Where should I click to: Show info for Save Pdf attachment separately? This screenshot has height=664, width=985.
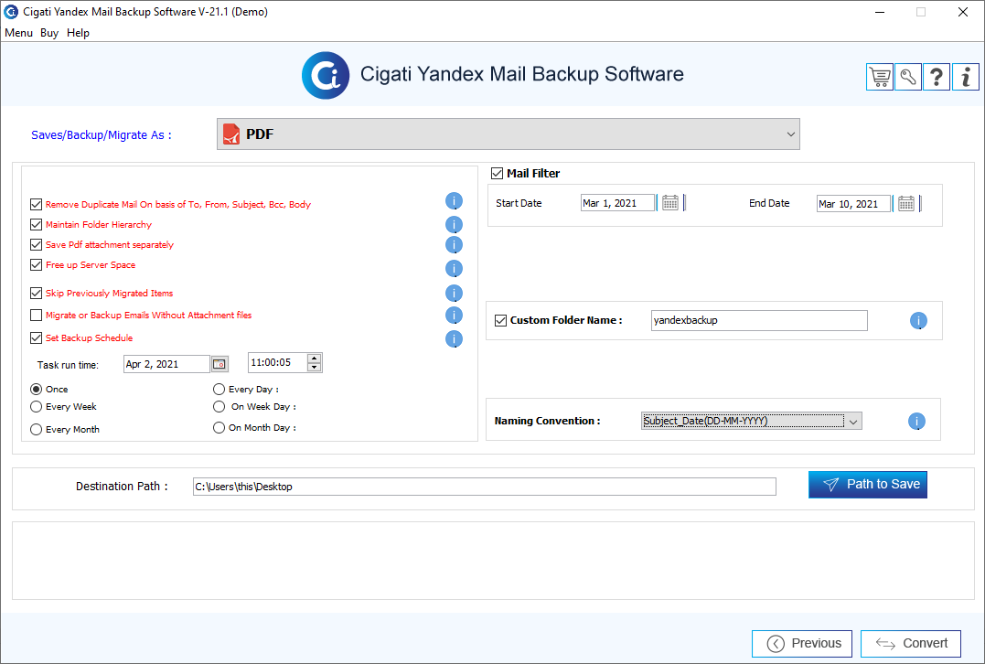455,244
